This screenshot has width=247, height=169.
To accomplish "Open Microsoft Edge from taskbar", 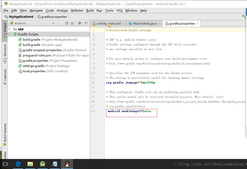I will point(18,164).
